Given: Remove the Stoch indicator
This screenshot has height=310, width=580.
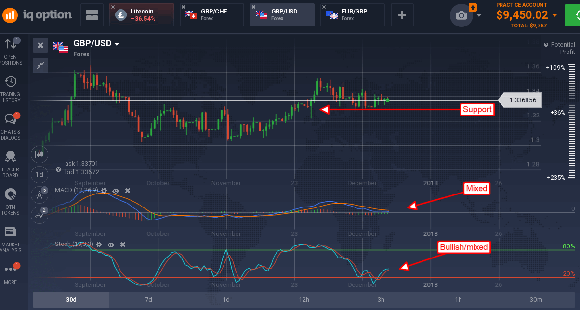Looking at the screenshot, I should tap(123, 245).
